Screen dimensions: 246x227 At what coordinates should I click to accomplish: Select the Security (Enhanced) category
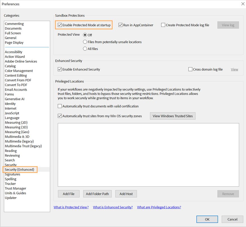point(20,169)
